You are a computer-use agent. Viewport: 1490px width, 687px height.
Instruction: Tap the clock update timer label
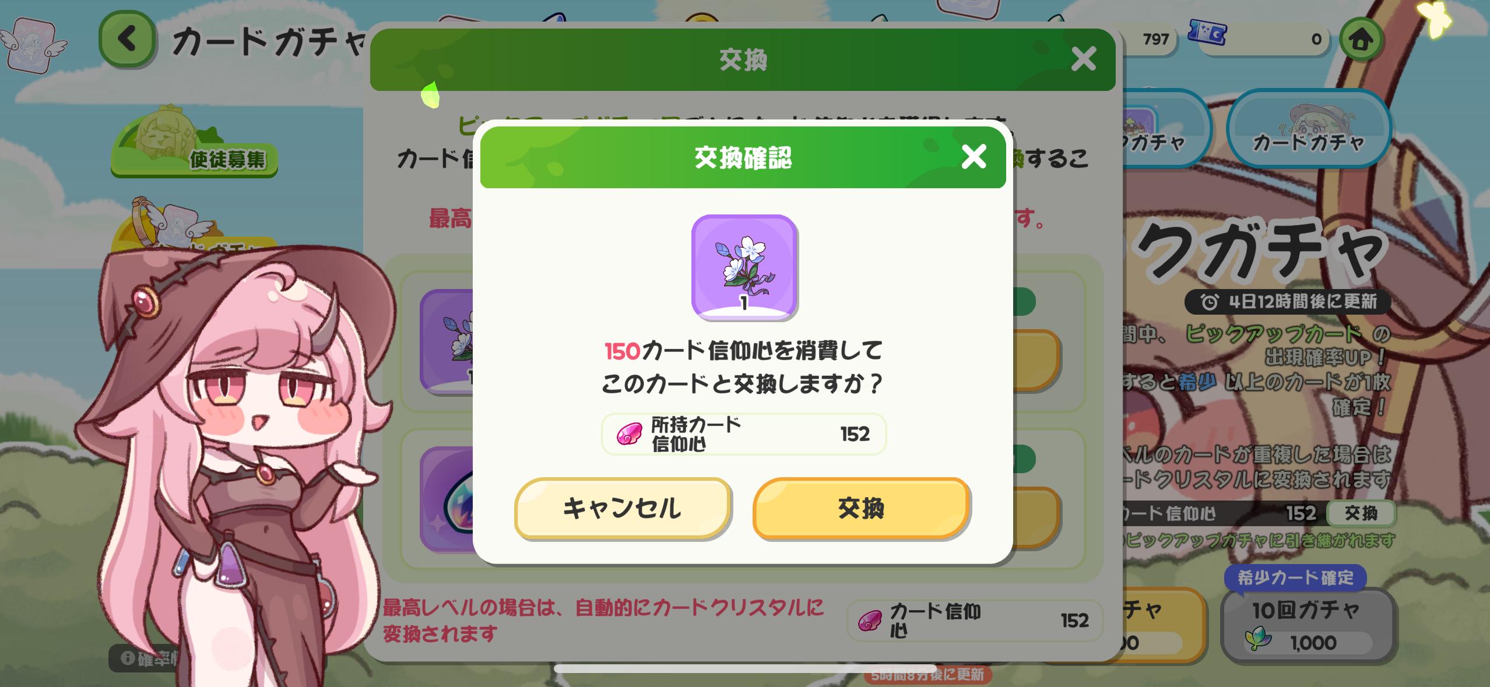(x=1288, y=301)
